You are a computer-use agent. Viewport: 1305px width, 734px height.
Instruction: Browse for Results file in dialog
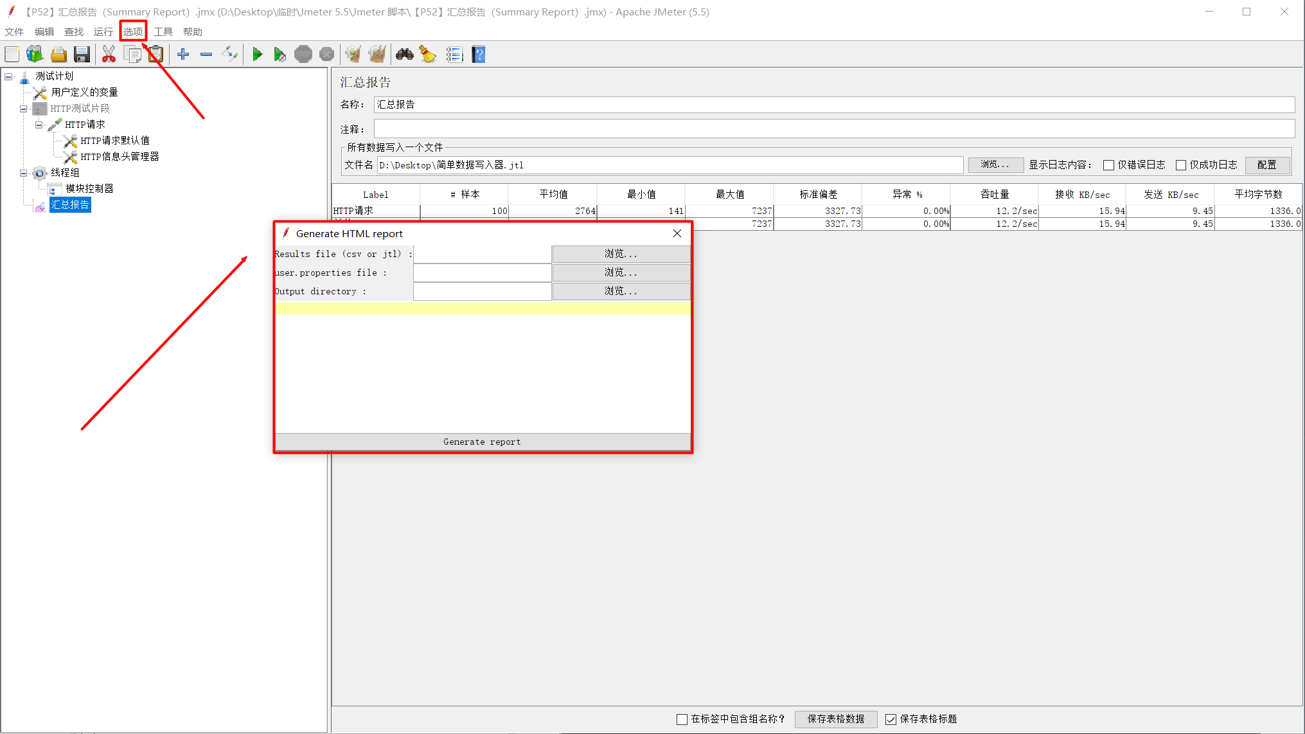tap(621, 254)
